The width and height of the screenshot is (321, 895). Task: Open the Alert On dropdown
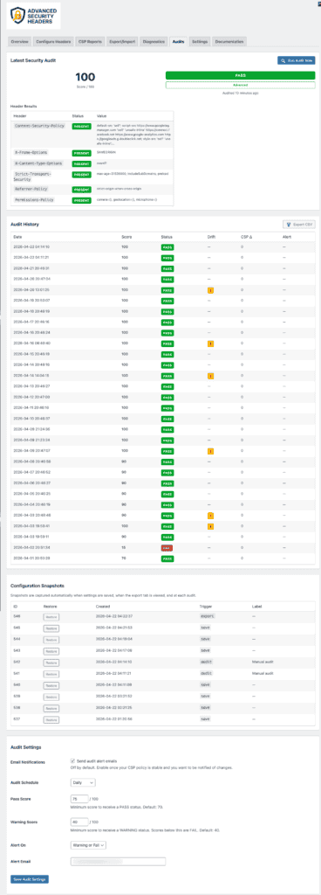pyautogui.click(x=87, y=844)
